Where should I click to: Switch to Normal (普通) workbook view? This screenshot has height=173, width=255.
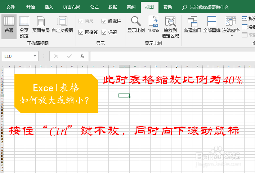(9, 27)
